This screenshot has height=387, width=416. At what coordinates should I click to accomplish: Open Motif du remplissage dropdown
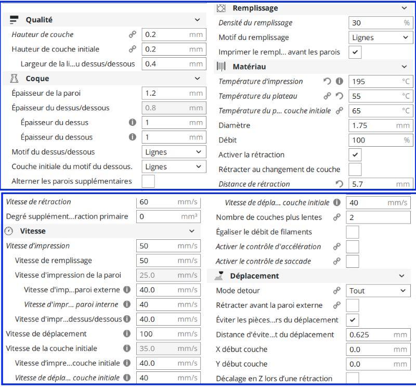[x=381, y=37]
